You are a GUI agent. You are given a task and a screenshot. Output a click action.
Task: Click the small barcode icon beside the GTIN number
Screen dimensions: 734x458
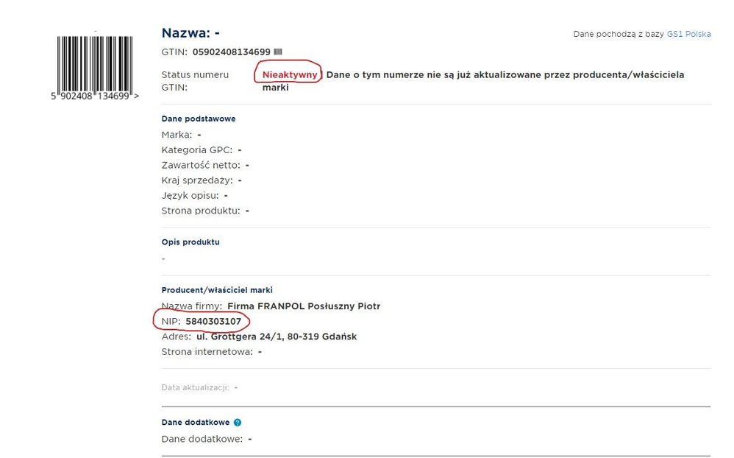pyautogui.click(x=278, y=52)
